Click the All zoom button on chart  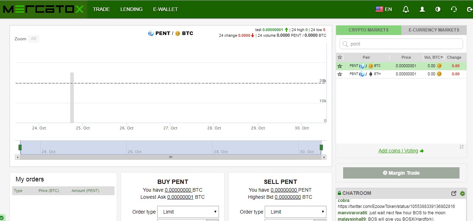coord(33,39)
